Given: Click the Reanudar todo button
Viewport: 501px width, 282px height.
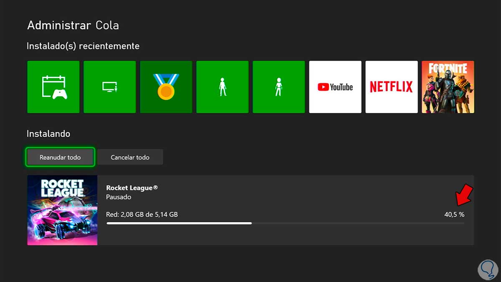Looking at the screenshot, I should [x=60, y=157].
